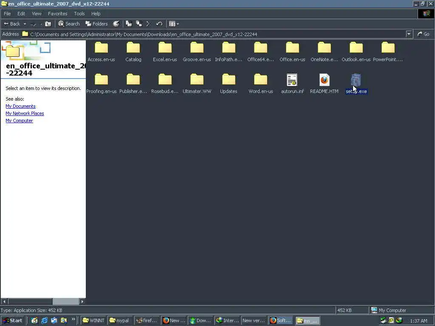Image resolution: width=435 pixels, height=326 pixels.
Task: Select the Outlook.en-us folder
Action: click(x=356, y=52)
